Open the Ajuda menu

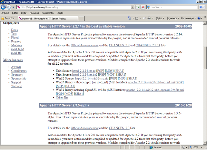[60, 13]
